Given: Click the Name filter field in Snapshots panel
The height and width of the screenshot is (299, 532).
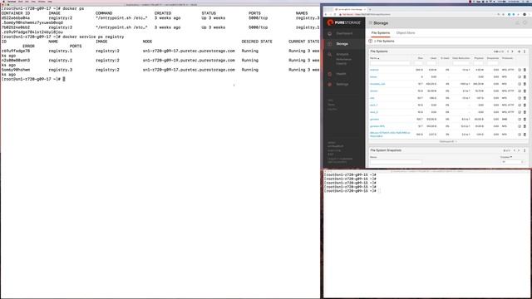Looking at the screenshot, I should coord(396,162).
